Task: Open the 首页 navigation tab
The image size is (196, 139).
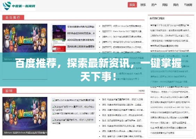Action: click(x=132, y=5)
